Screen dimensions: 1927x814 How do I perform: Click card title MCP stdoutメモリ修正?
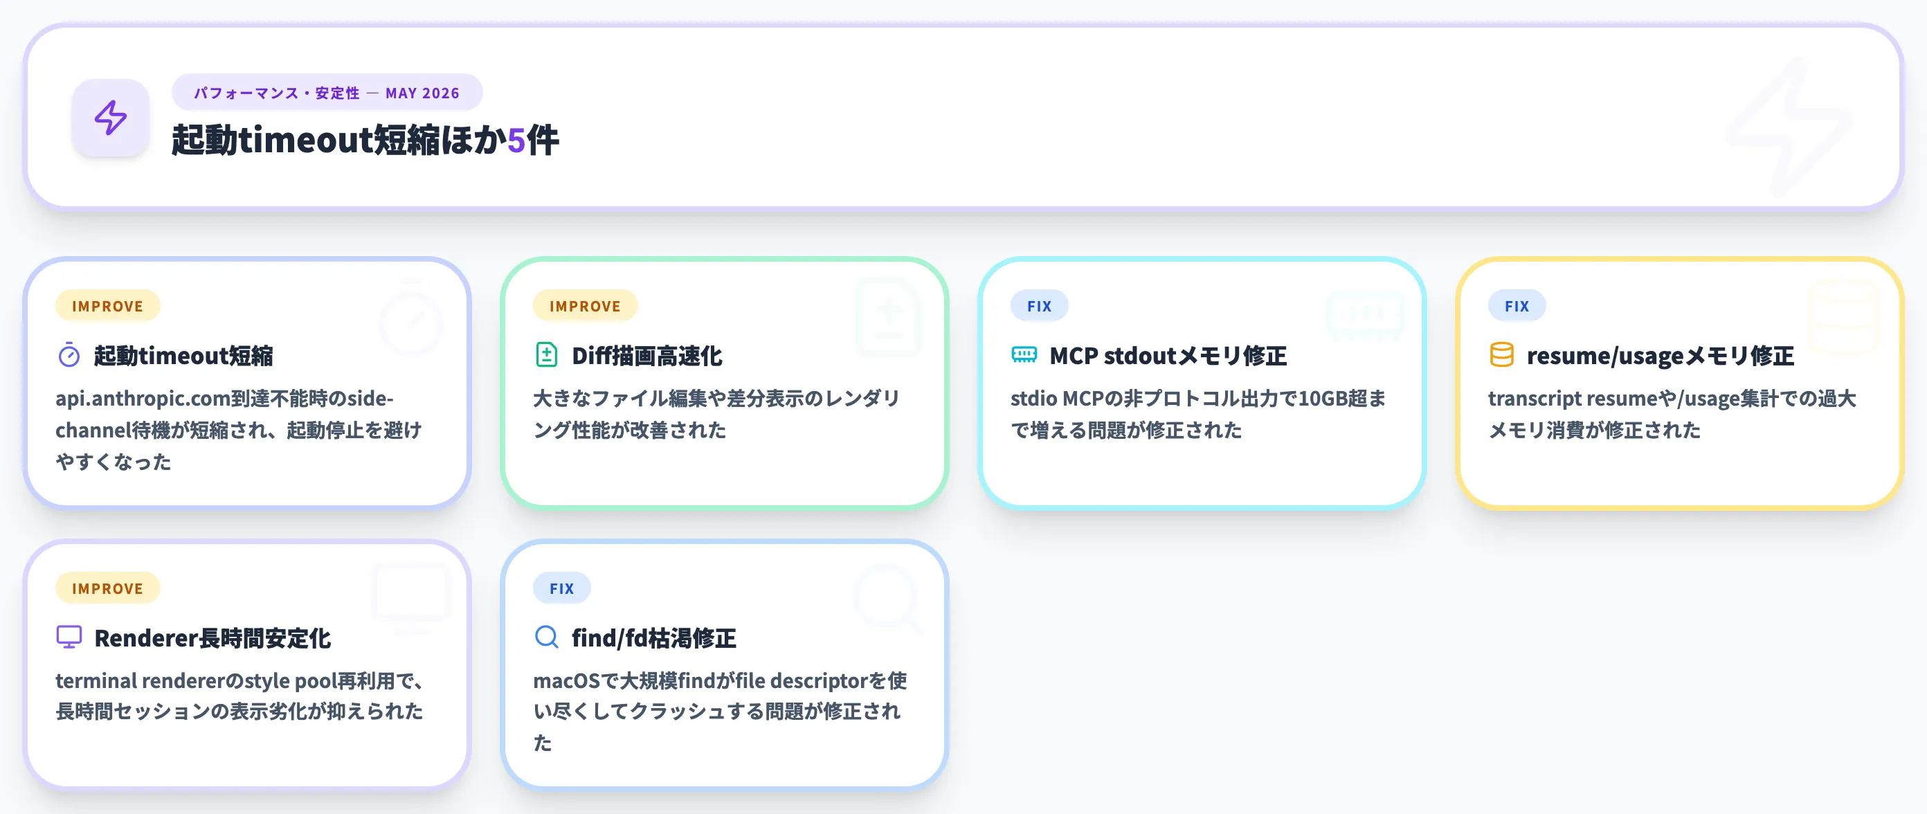pos(1168,355)
